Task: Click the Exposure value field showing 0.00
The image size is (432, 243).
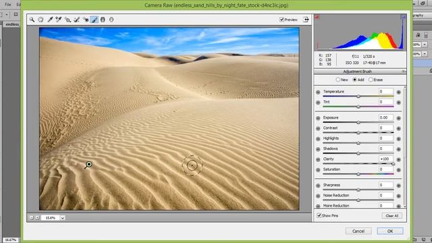Action: [x=385, y=117]
